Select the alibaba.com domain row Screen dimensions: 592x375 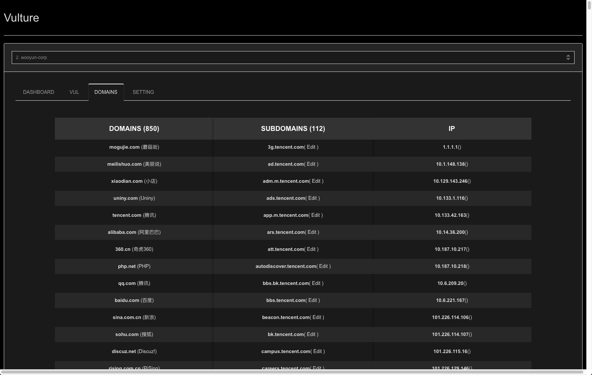point(134,232)
